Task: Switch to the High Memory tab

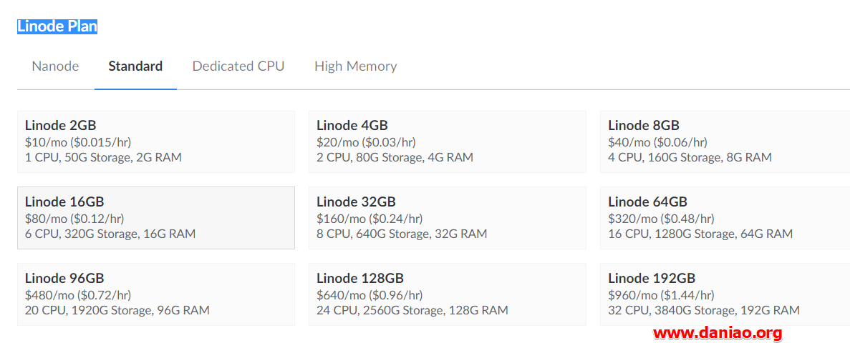Action: 356,66
